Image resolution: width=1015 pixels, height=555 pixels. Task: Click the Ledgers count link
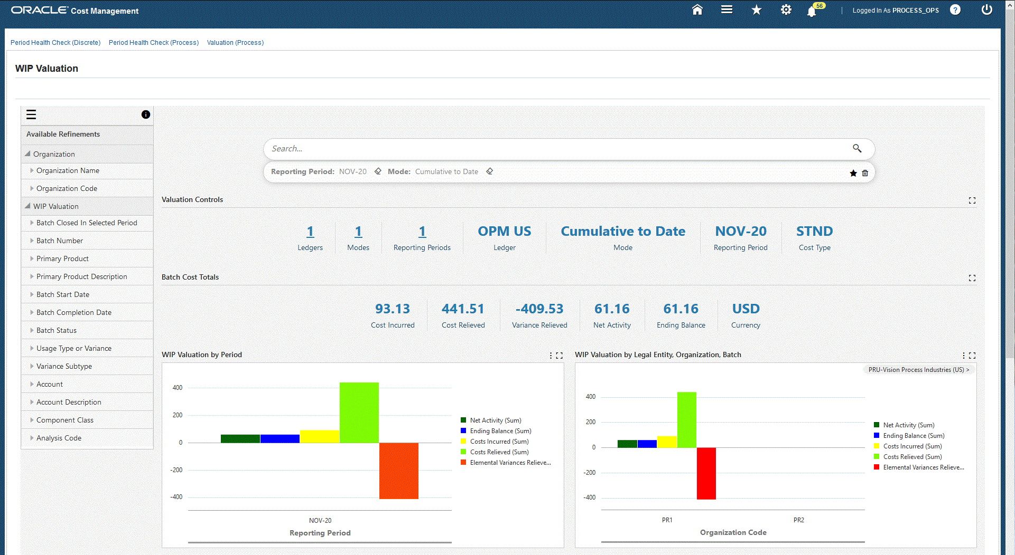(x=310, y=232)
